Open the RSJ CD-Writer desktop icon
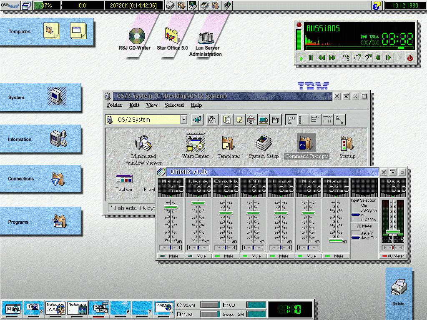 (x=137, y=36)
